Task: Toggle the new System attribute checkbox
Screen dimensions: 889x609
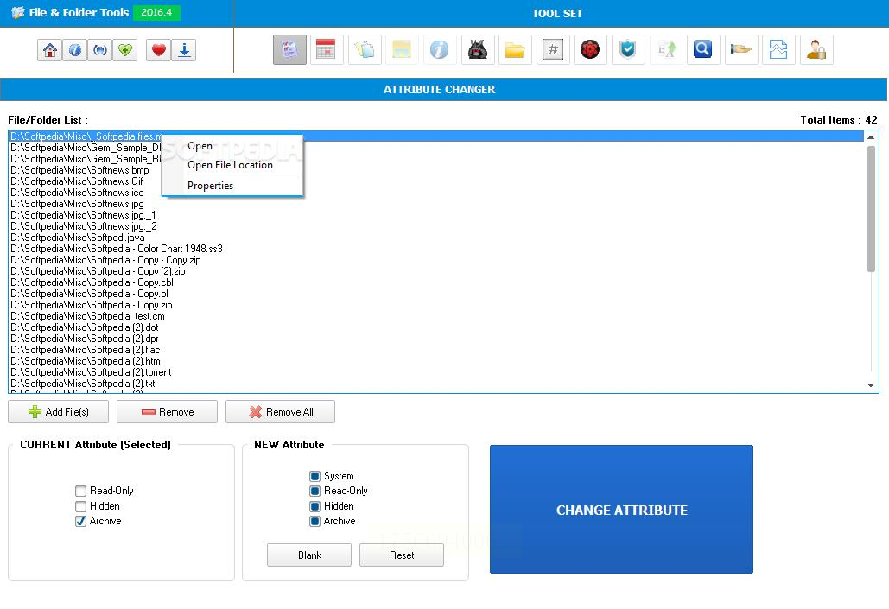Action: click(x=314, y=476)
